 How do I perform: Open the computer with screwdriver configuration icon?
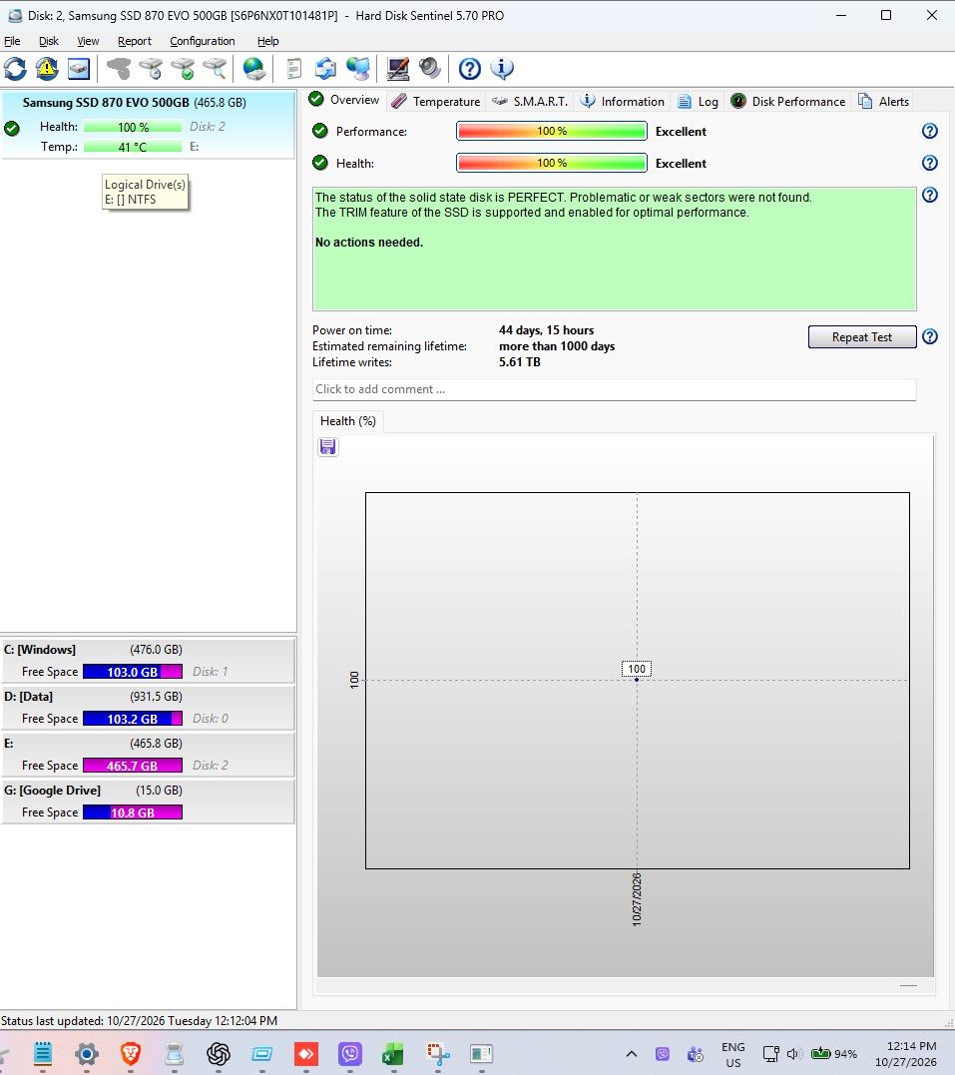pos(397,69)
